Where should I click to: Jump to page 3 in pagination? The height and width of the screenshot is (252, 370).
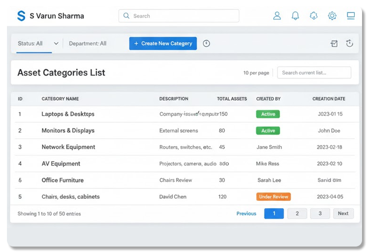point(320,214)
